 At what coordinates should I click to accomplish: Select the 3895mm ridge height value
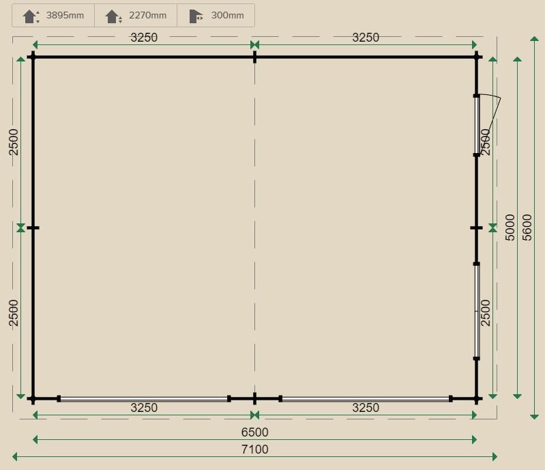(x=65, y=16)
